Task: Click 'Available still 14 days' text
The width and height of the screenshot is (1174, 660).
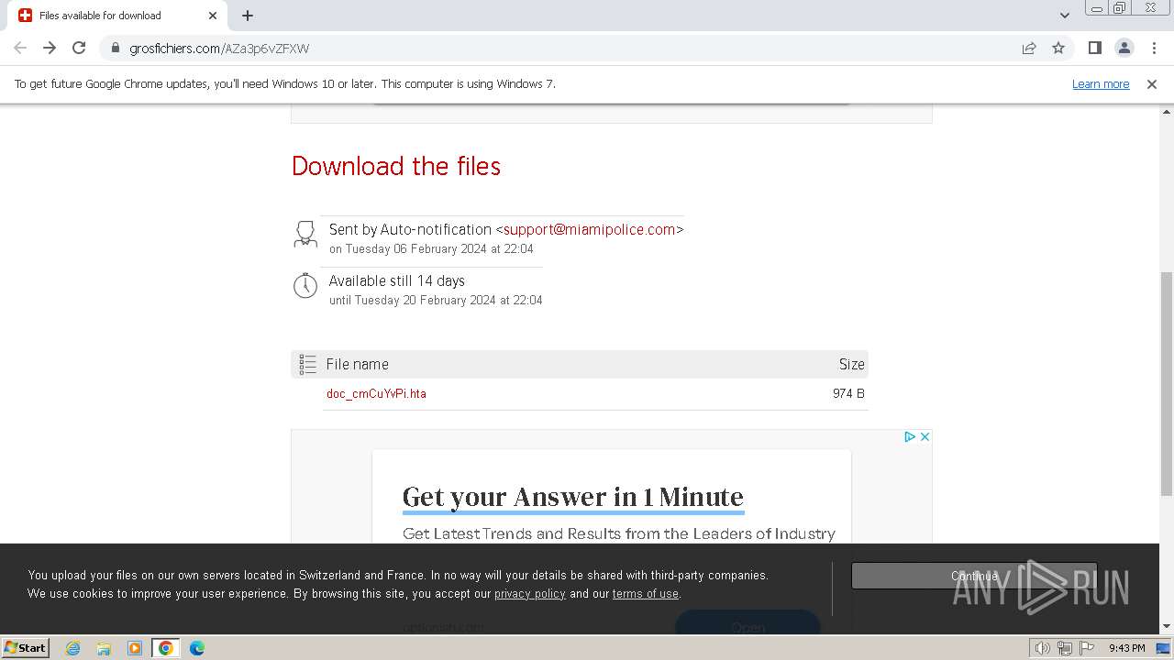Action: tap(397, 280)
